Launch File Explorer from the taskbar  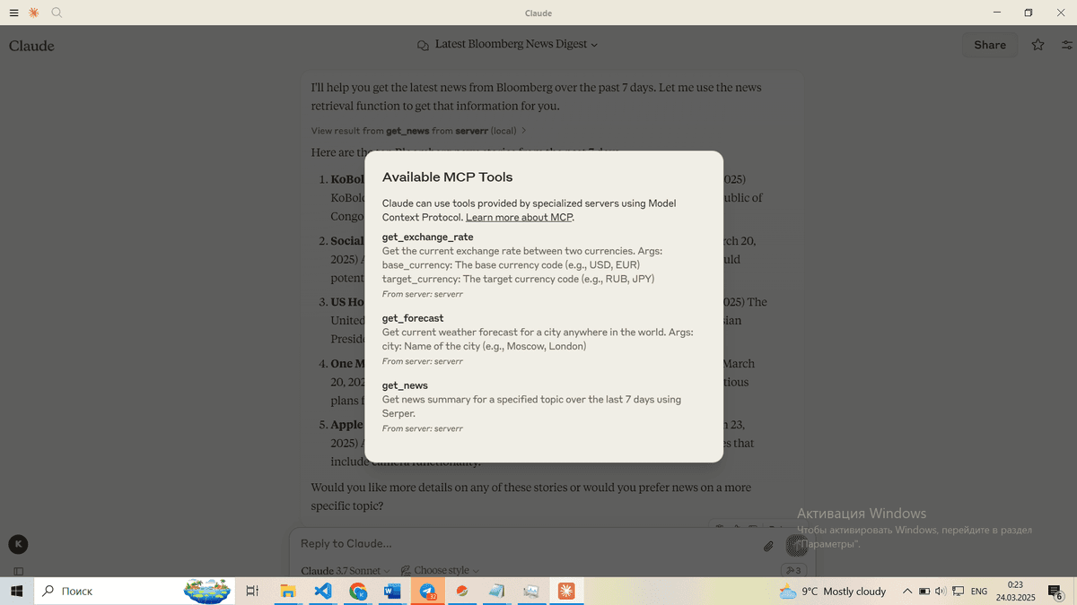click(288, 592)
